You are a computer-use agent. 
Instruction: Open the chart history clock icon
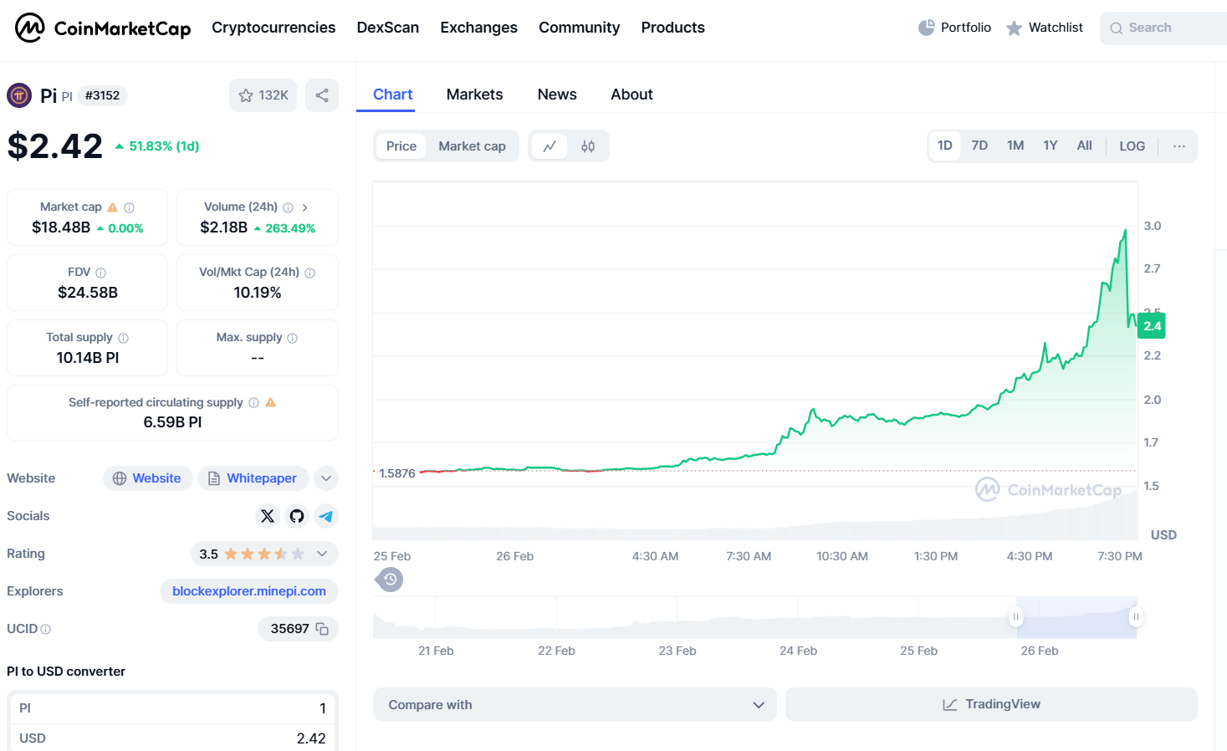[x=390, y=579]
